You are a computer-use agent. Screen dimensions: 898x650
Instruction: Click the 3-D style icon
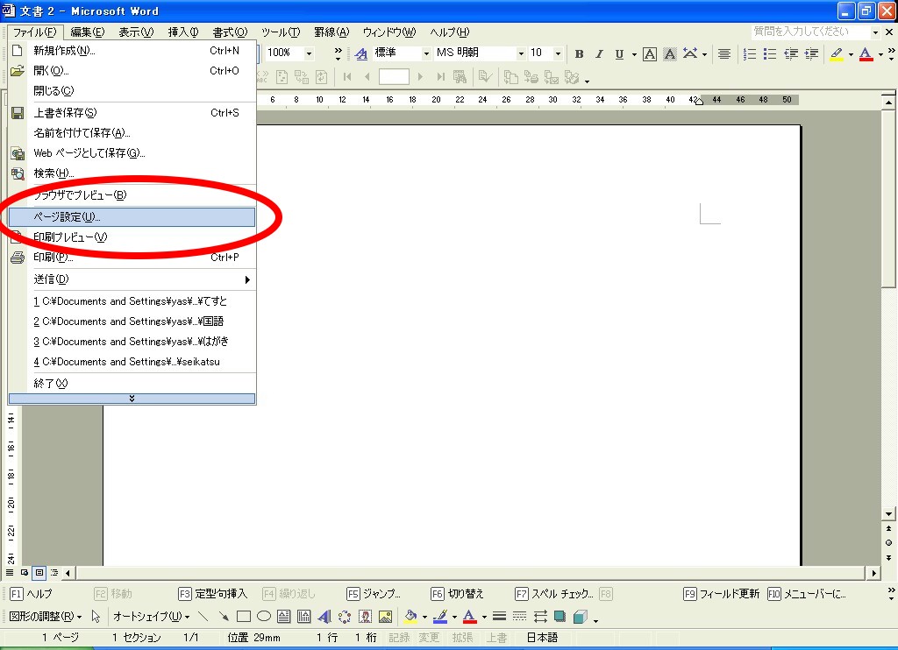pyautogui.click(x=581, y=617)
